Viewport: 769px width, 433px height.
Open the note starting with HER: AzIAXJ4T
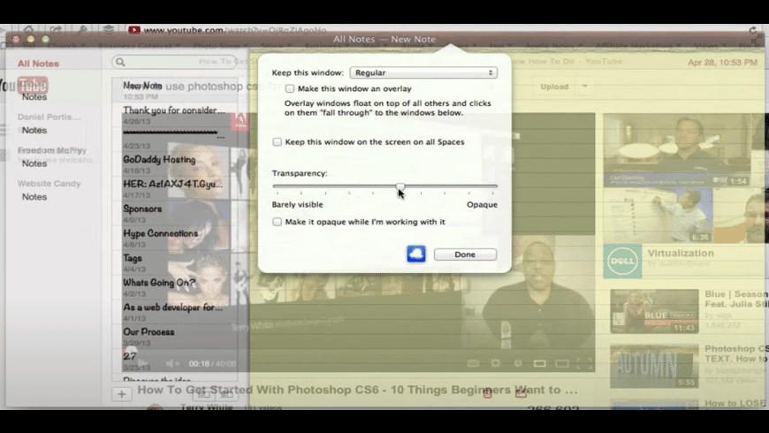click(175, 189)
